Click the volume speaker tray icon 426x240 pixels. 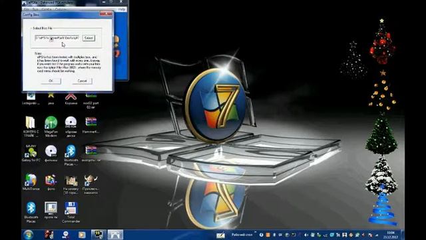[306, 235]
